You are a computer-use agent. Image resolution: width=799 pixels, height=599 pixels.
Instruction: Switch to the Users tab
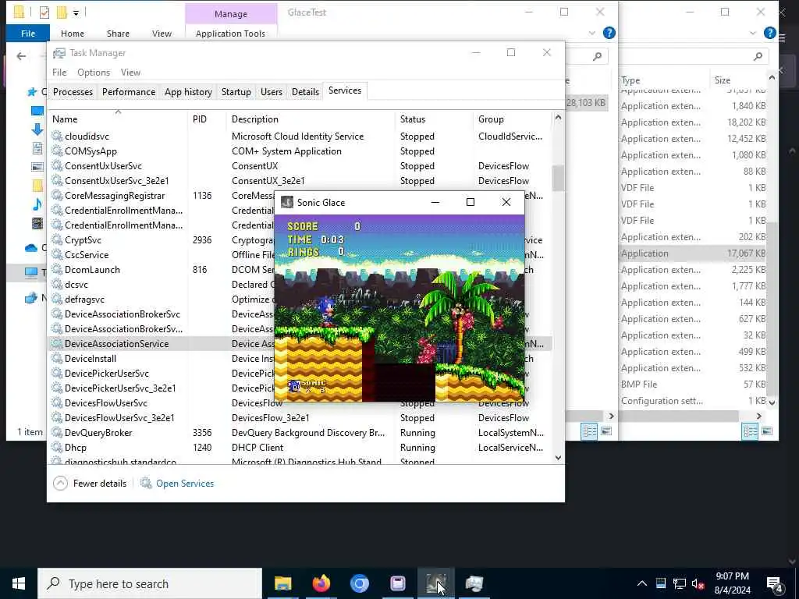click(271, 92)
